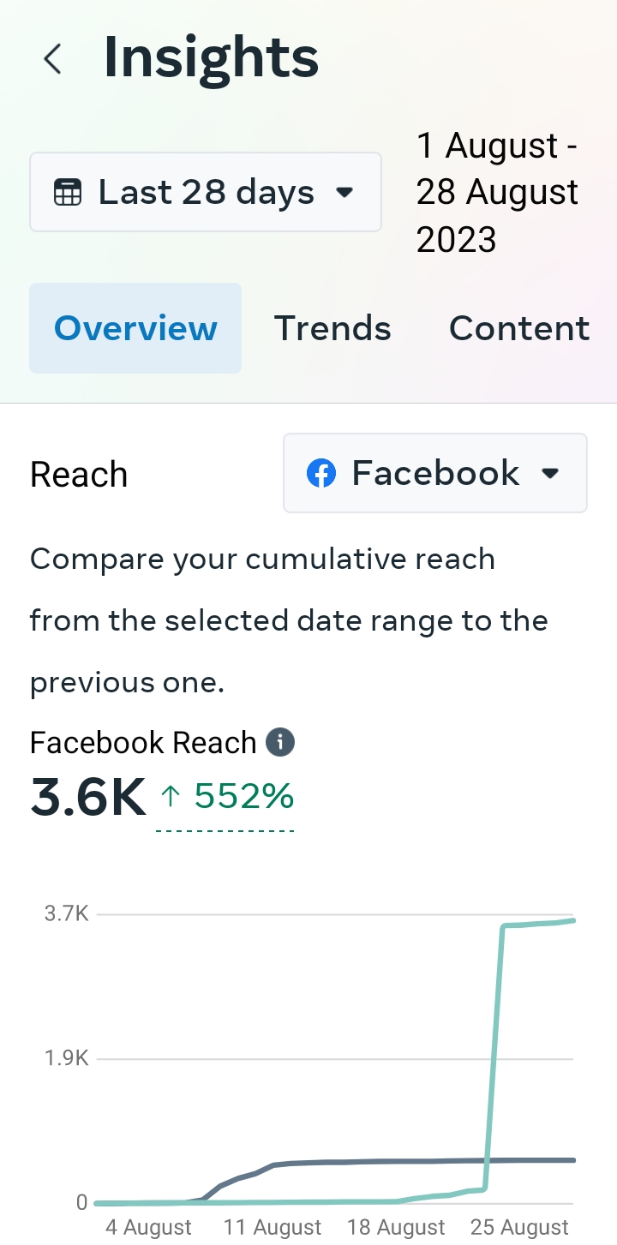Screen dimensions: 617x1245
Task: Select the 25 August axis label
Action: (519, 1228)
